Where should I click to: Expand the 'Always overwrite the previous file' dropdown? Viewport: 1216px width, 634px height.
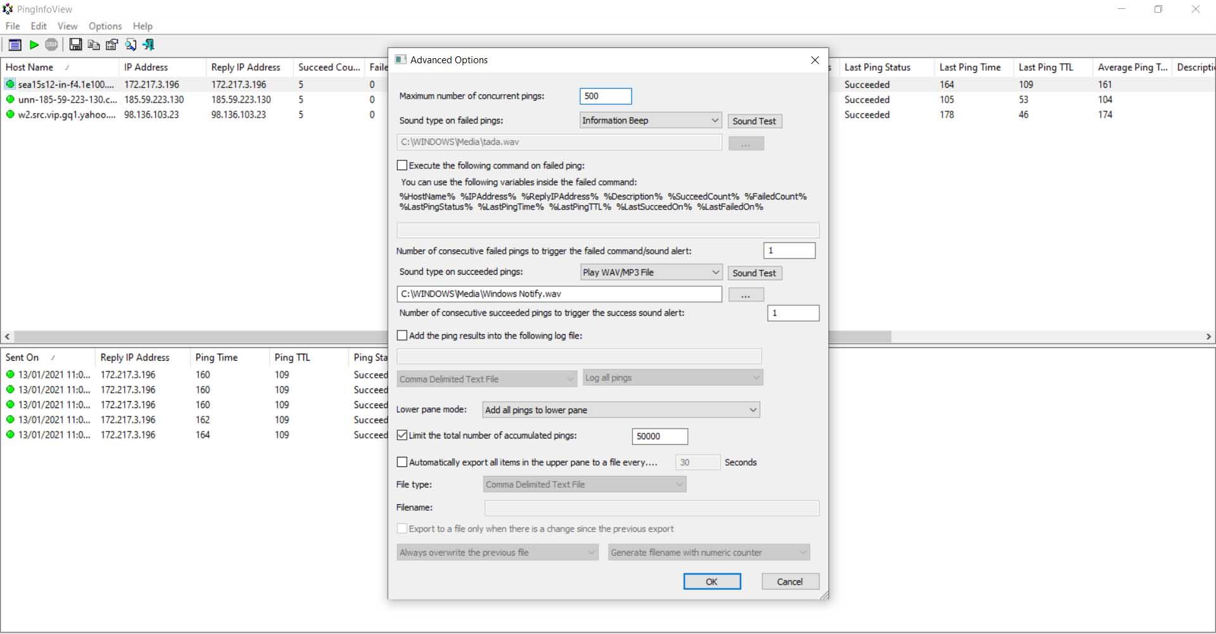(497, 552)
